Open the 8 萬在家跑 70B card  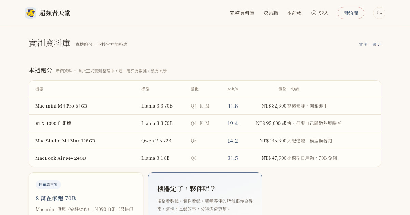point(86,194)
